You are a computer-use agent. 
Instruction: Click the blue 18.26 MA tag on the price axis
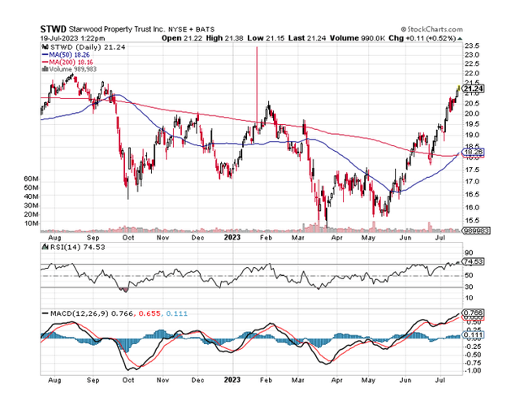(473, 152)
